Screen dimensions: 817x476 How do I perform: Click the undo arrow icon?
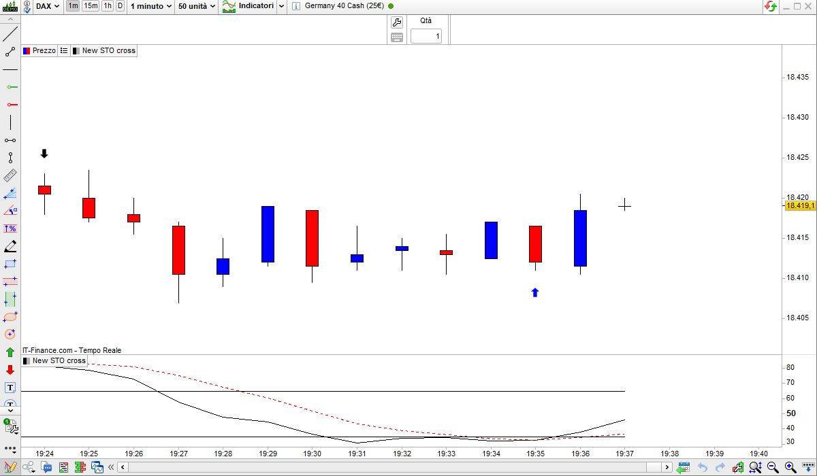click(x=703, y=467)
